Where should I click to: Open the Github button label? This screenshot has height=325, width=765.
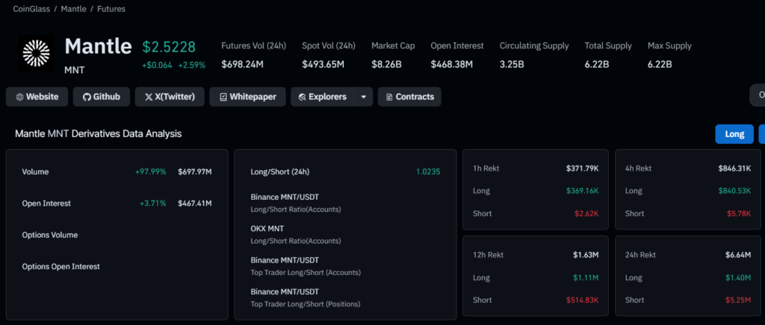[107, 97]
